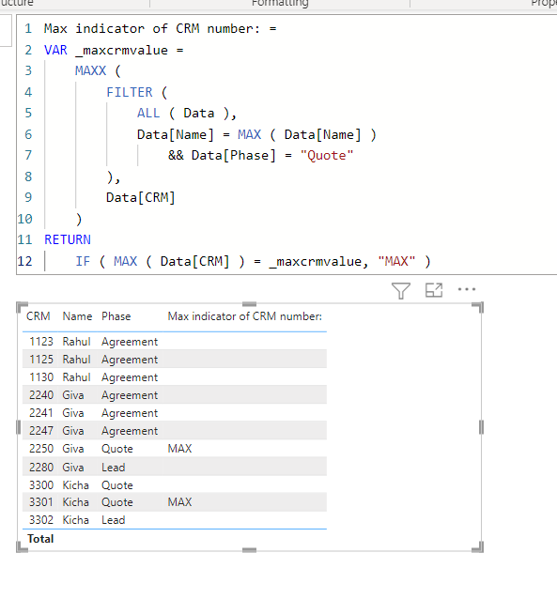Click Agreement phase in row 1130

(x=130, y=377)
